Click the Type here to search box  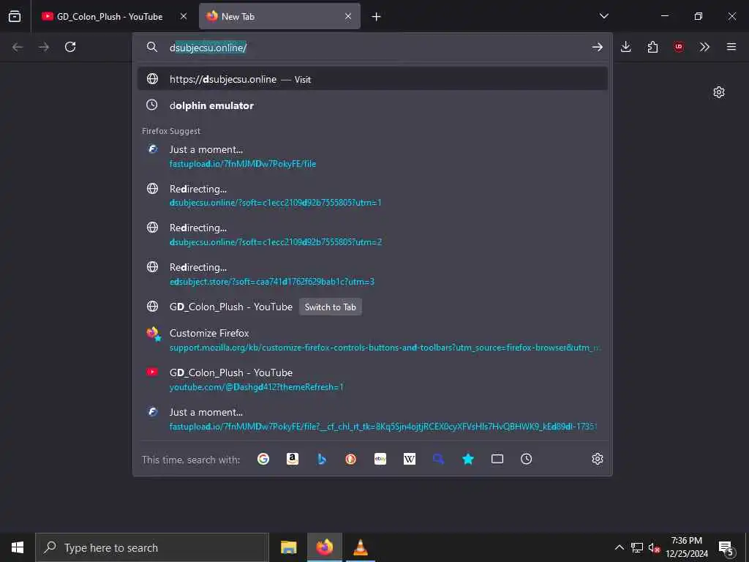(152, 547)
